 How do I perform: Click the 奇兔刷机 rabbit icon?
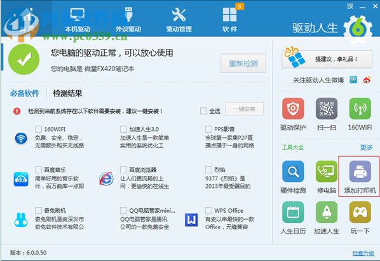point(21,219)
